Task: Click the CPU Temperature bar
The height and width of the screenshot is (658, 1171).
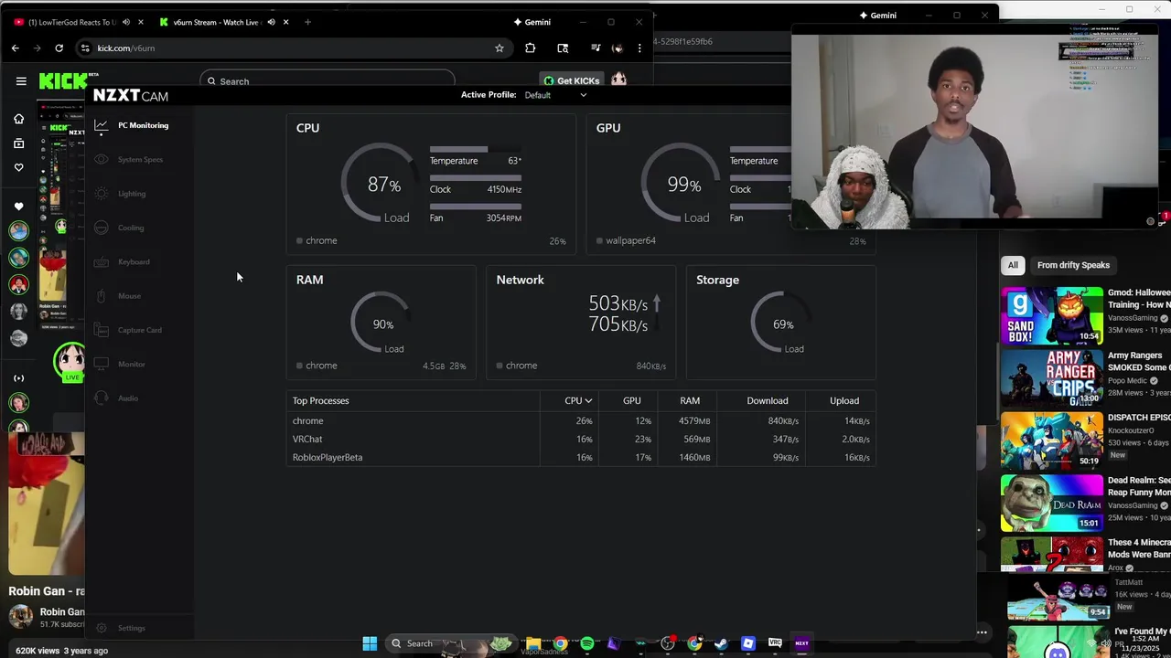Action: (x=476, y=150)
